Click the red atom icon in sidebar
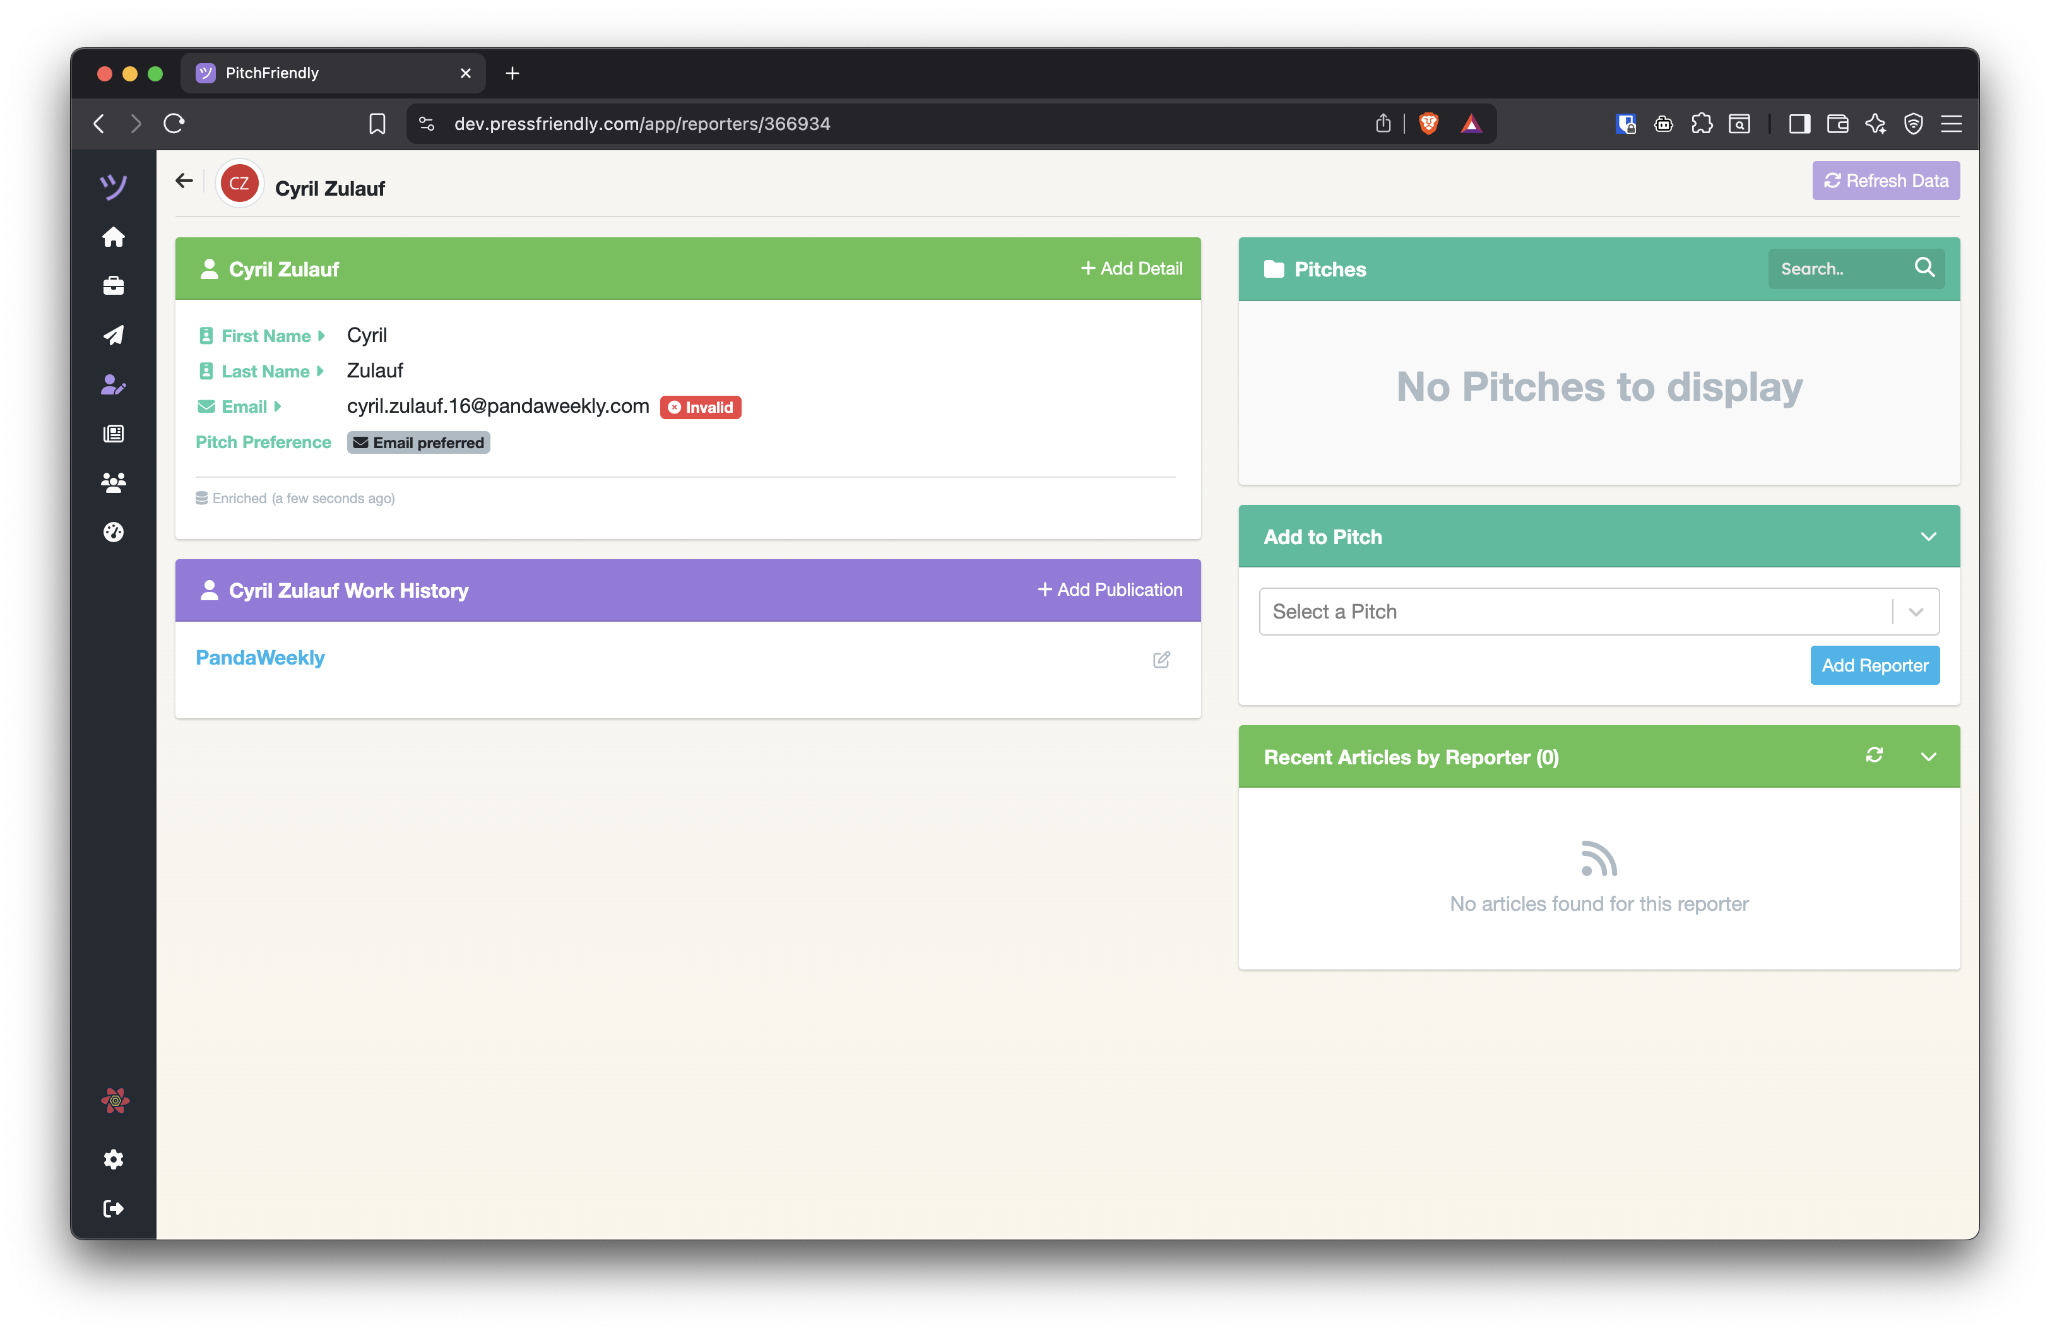The height and width of the screenshot is (1333, 2050). [115, 1101]
